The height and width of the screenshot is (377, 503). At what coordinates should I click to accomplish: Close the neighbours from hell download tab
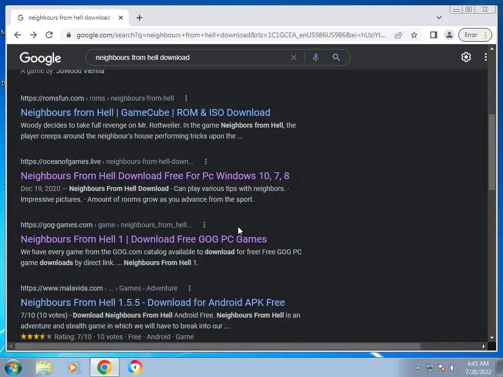[121, 18]
